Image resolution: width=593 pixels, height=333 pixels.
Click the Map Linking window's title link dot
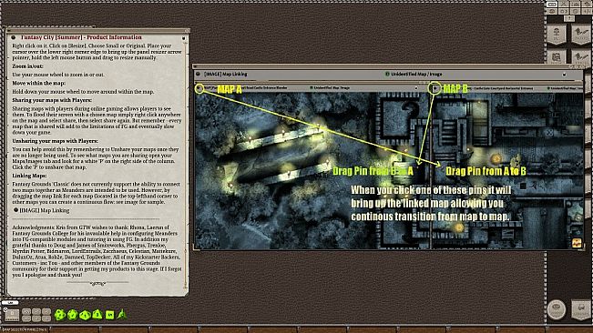199,74
